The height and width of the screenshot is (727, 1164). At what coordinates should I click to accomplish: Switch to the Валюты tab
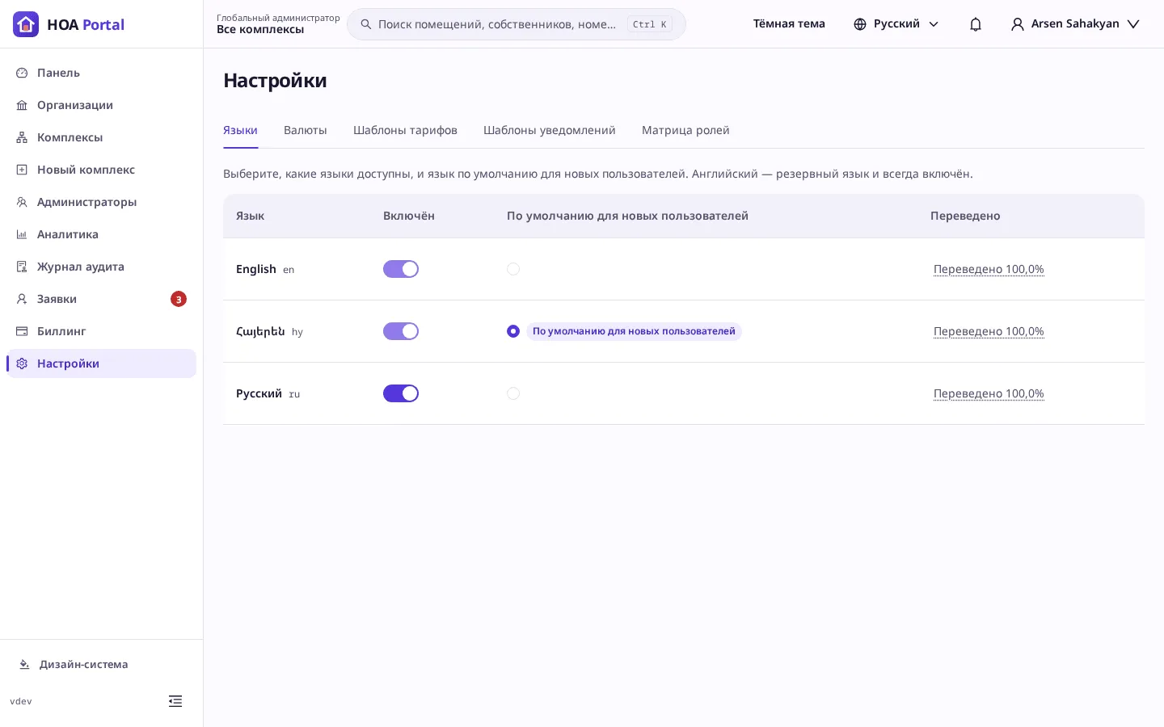pos(306,130)
